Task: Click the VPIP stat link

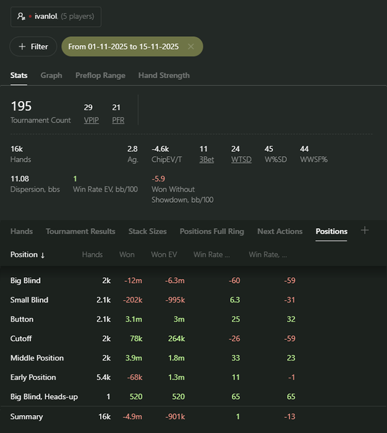Action: [x=91, y=120]
